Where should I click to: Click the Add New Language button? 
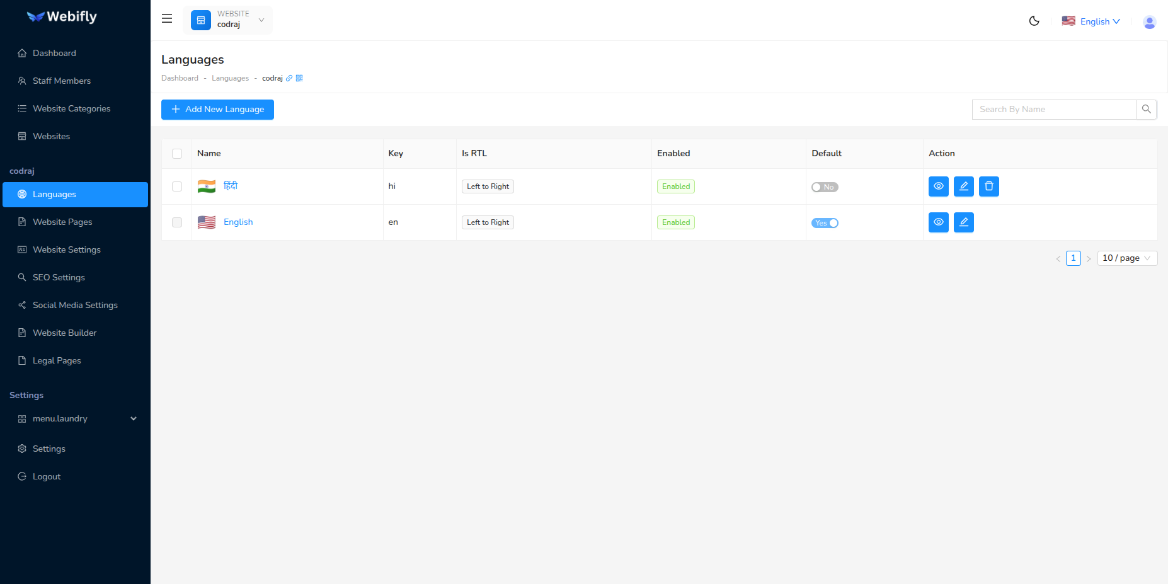click(x=217, y=110)
